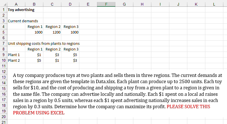Click 'Unit shipping costs from plants to regions'
This screenshot has width=227, height=124.
point(44,43)
